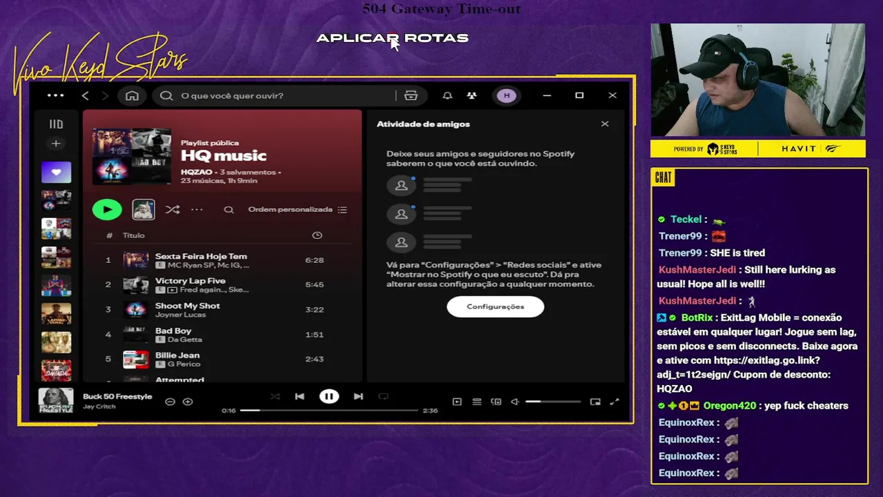Viewport: 883px width, 497px height.
Task: Collapse Your Library sidebar icon
Action: click(x=56, y=124)
